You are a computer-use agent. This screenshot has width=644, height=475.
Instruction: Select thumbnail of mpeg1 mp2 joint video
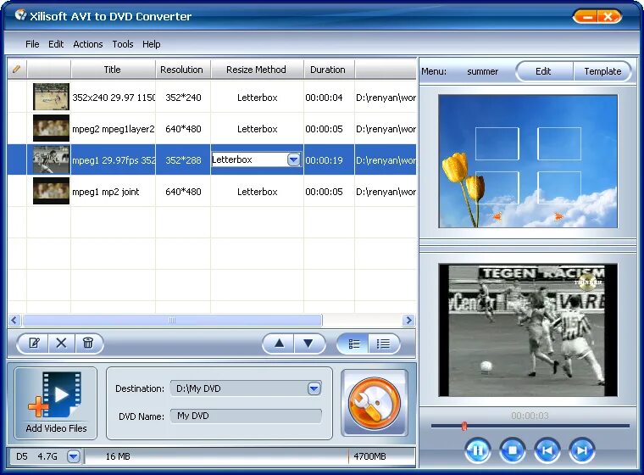click(51, 191)
